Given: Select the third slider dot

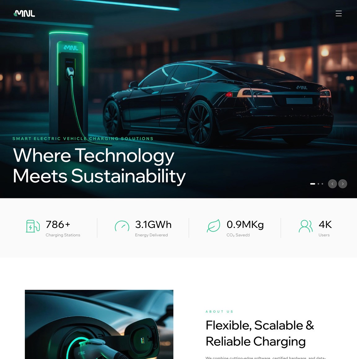Looking at the screenshot, I should coord(322,184).
